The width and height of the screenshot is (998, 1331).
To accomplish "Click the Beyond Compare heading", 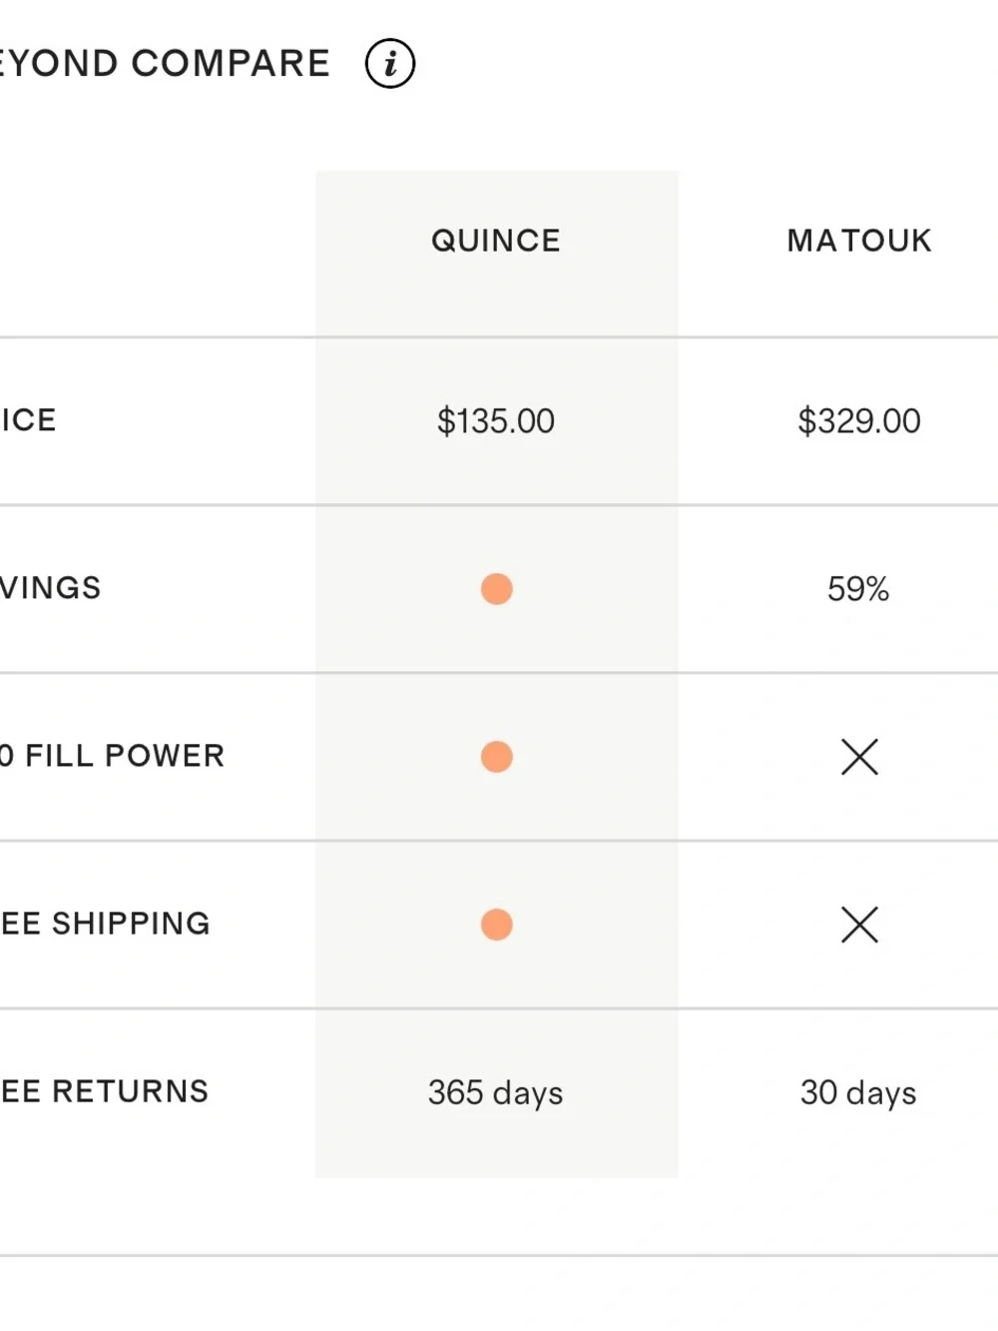I will pyautogui.click(x=165, y=64).
